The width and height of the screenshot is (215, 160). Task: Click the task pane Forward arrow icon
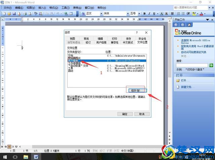[x=182, y=25]
